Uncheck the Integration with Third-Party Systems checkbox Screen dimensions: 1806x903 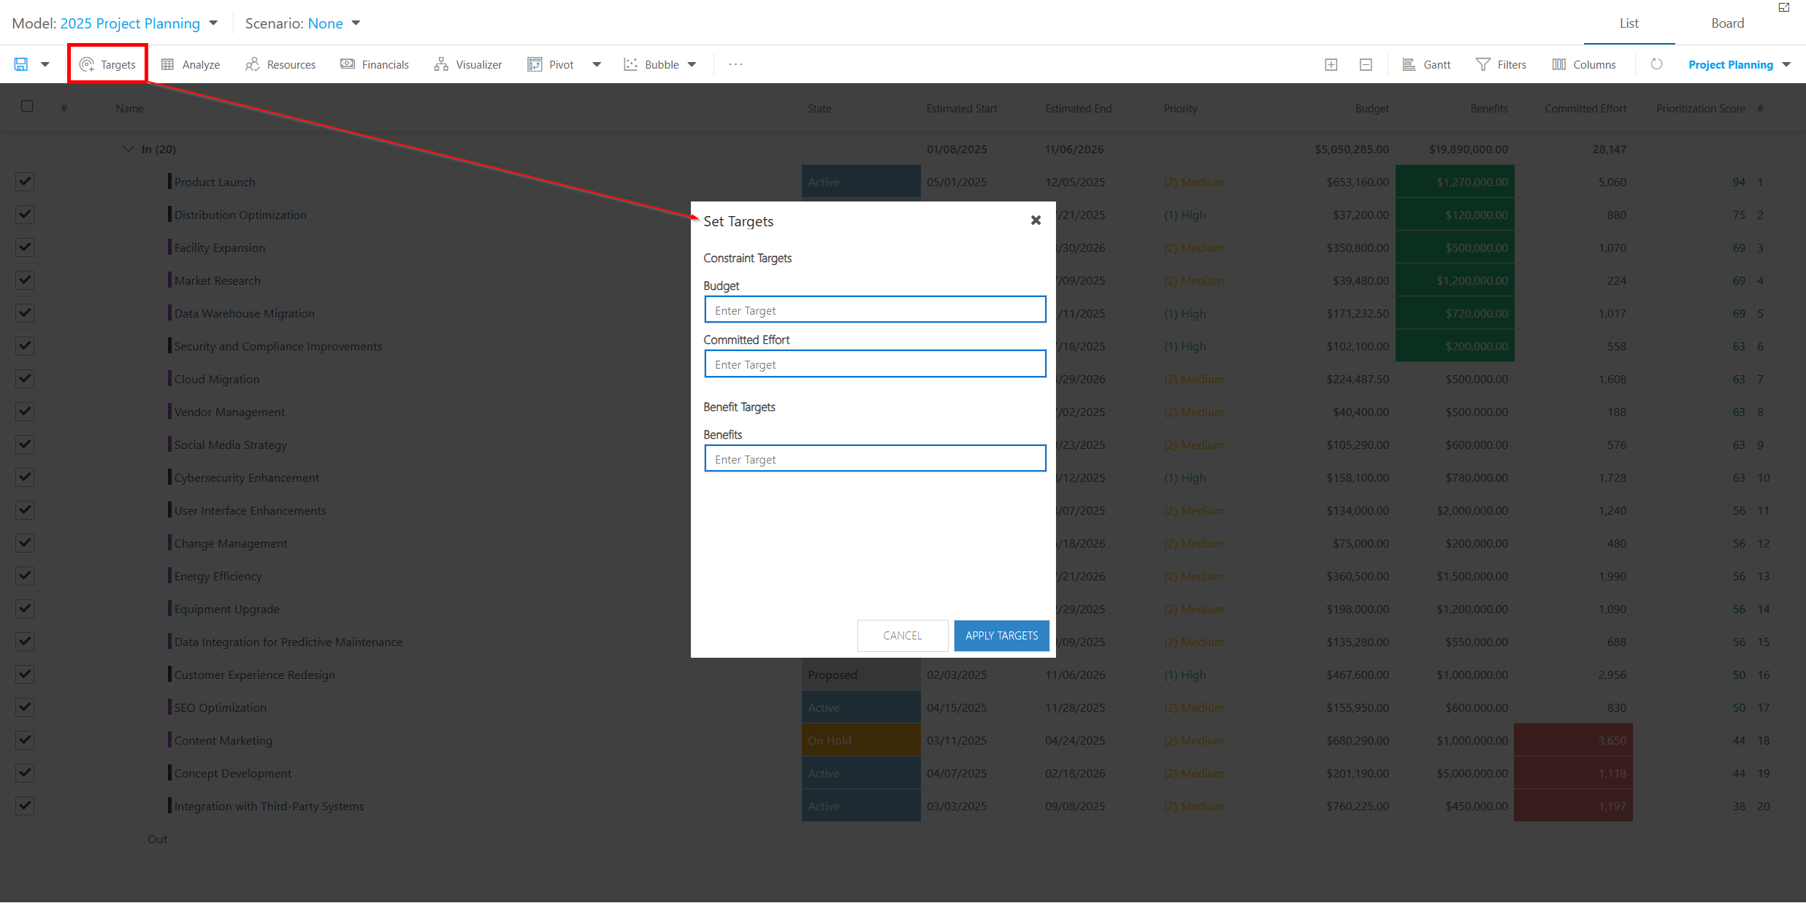(25, 806)
